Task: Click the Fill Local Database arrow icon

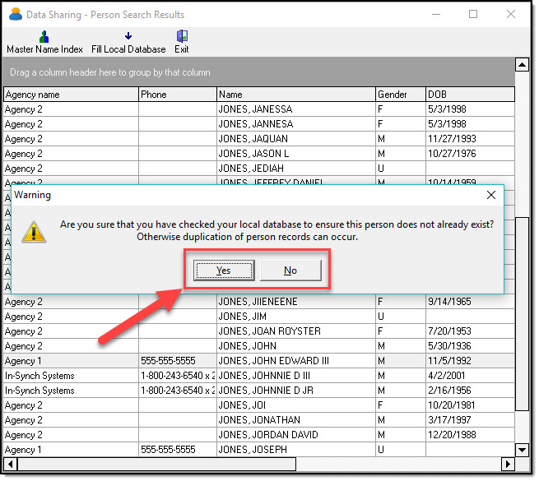Action: coord(128,36)
